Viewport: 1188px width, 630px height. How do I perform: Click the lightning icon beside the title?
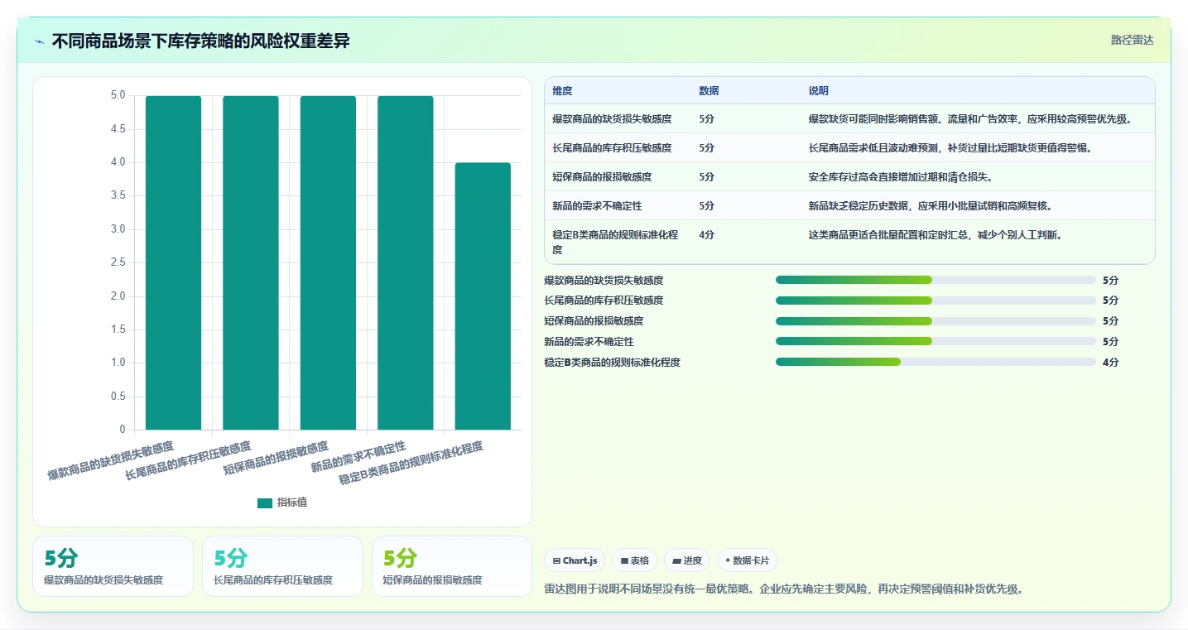click(39, 41)
